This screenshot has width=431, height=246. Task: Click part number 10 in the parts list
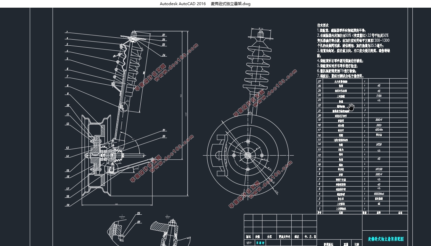click(x=319, y=165)
